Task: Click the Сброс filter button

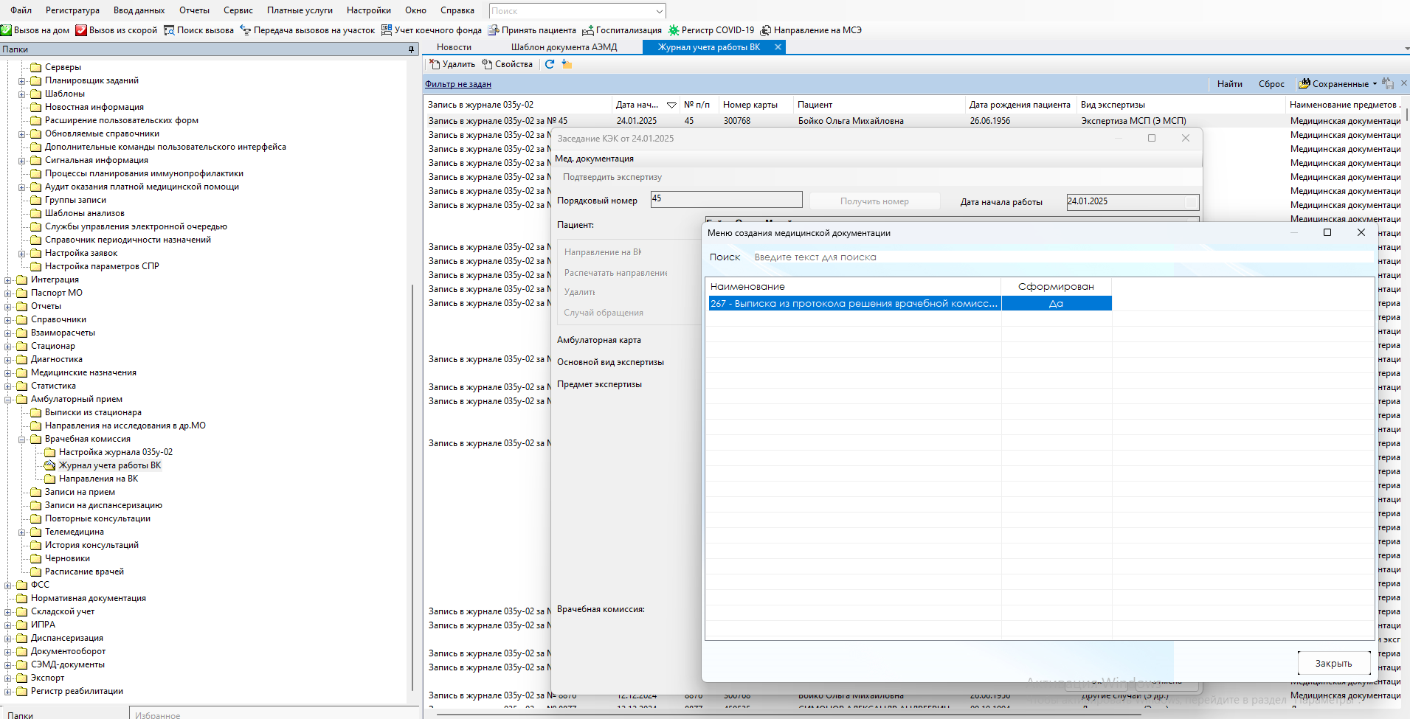Action: (x=1271, y=84)
